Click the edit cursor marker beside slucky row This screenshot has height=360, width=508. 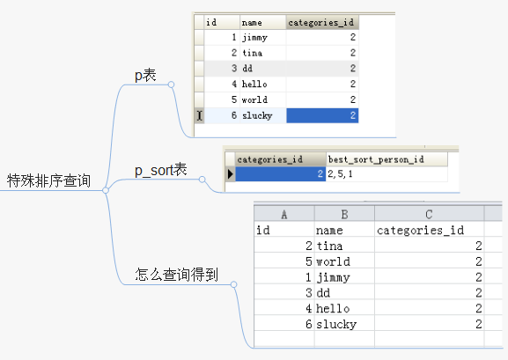click(x=199, y=115)
